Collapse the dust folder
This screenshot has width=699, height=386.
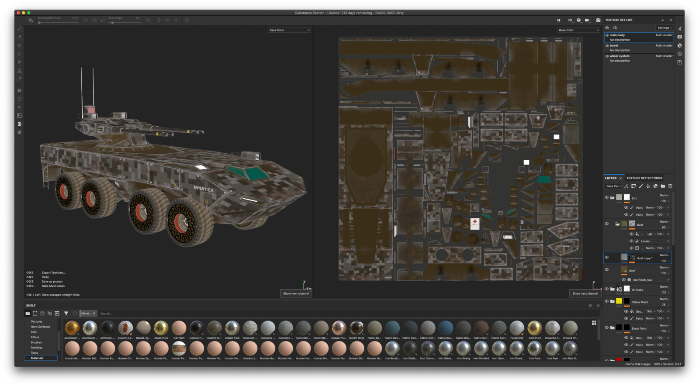click(x=617, y=224)
